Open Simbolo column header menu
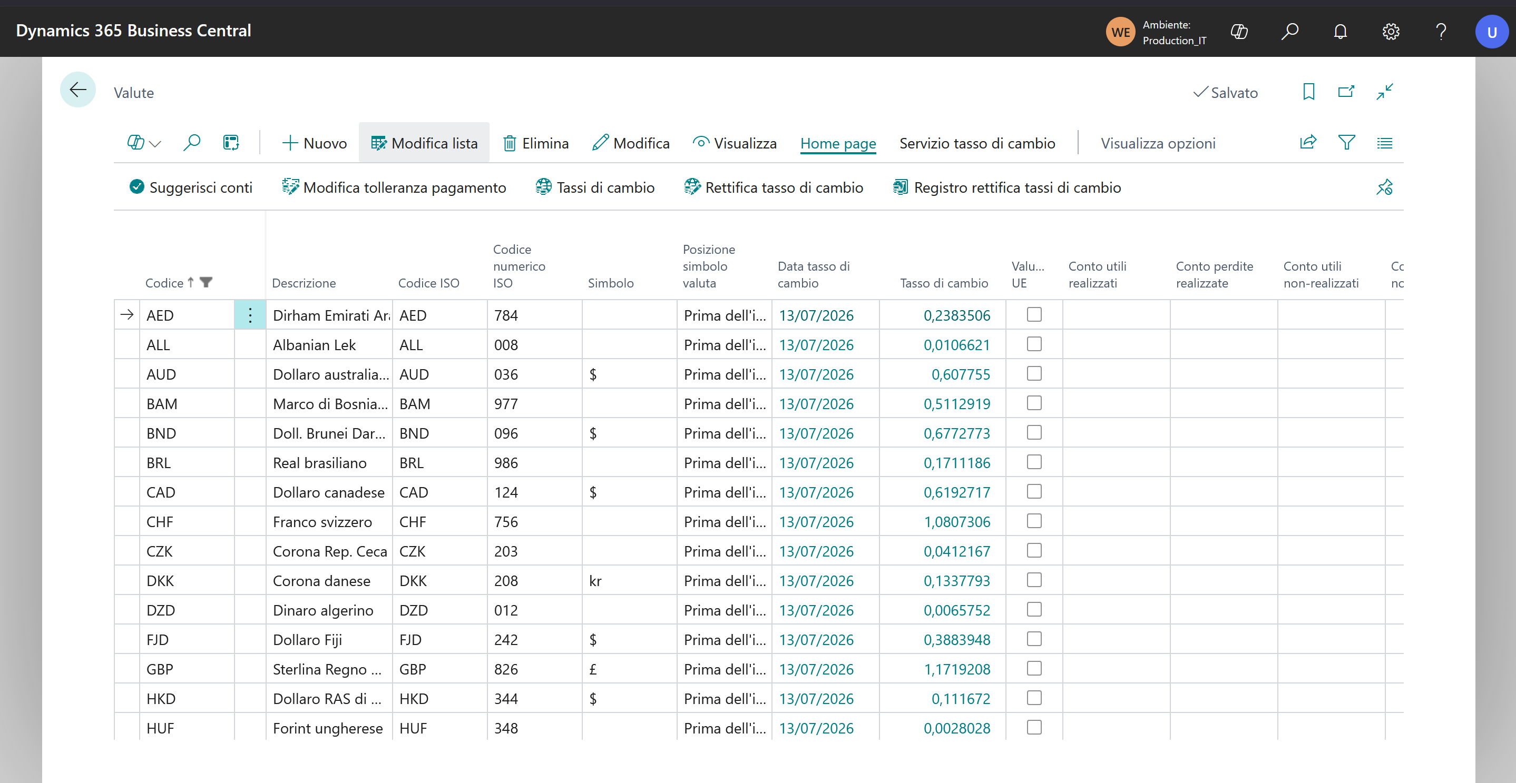 click(x=610, y=283)
